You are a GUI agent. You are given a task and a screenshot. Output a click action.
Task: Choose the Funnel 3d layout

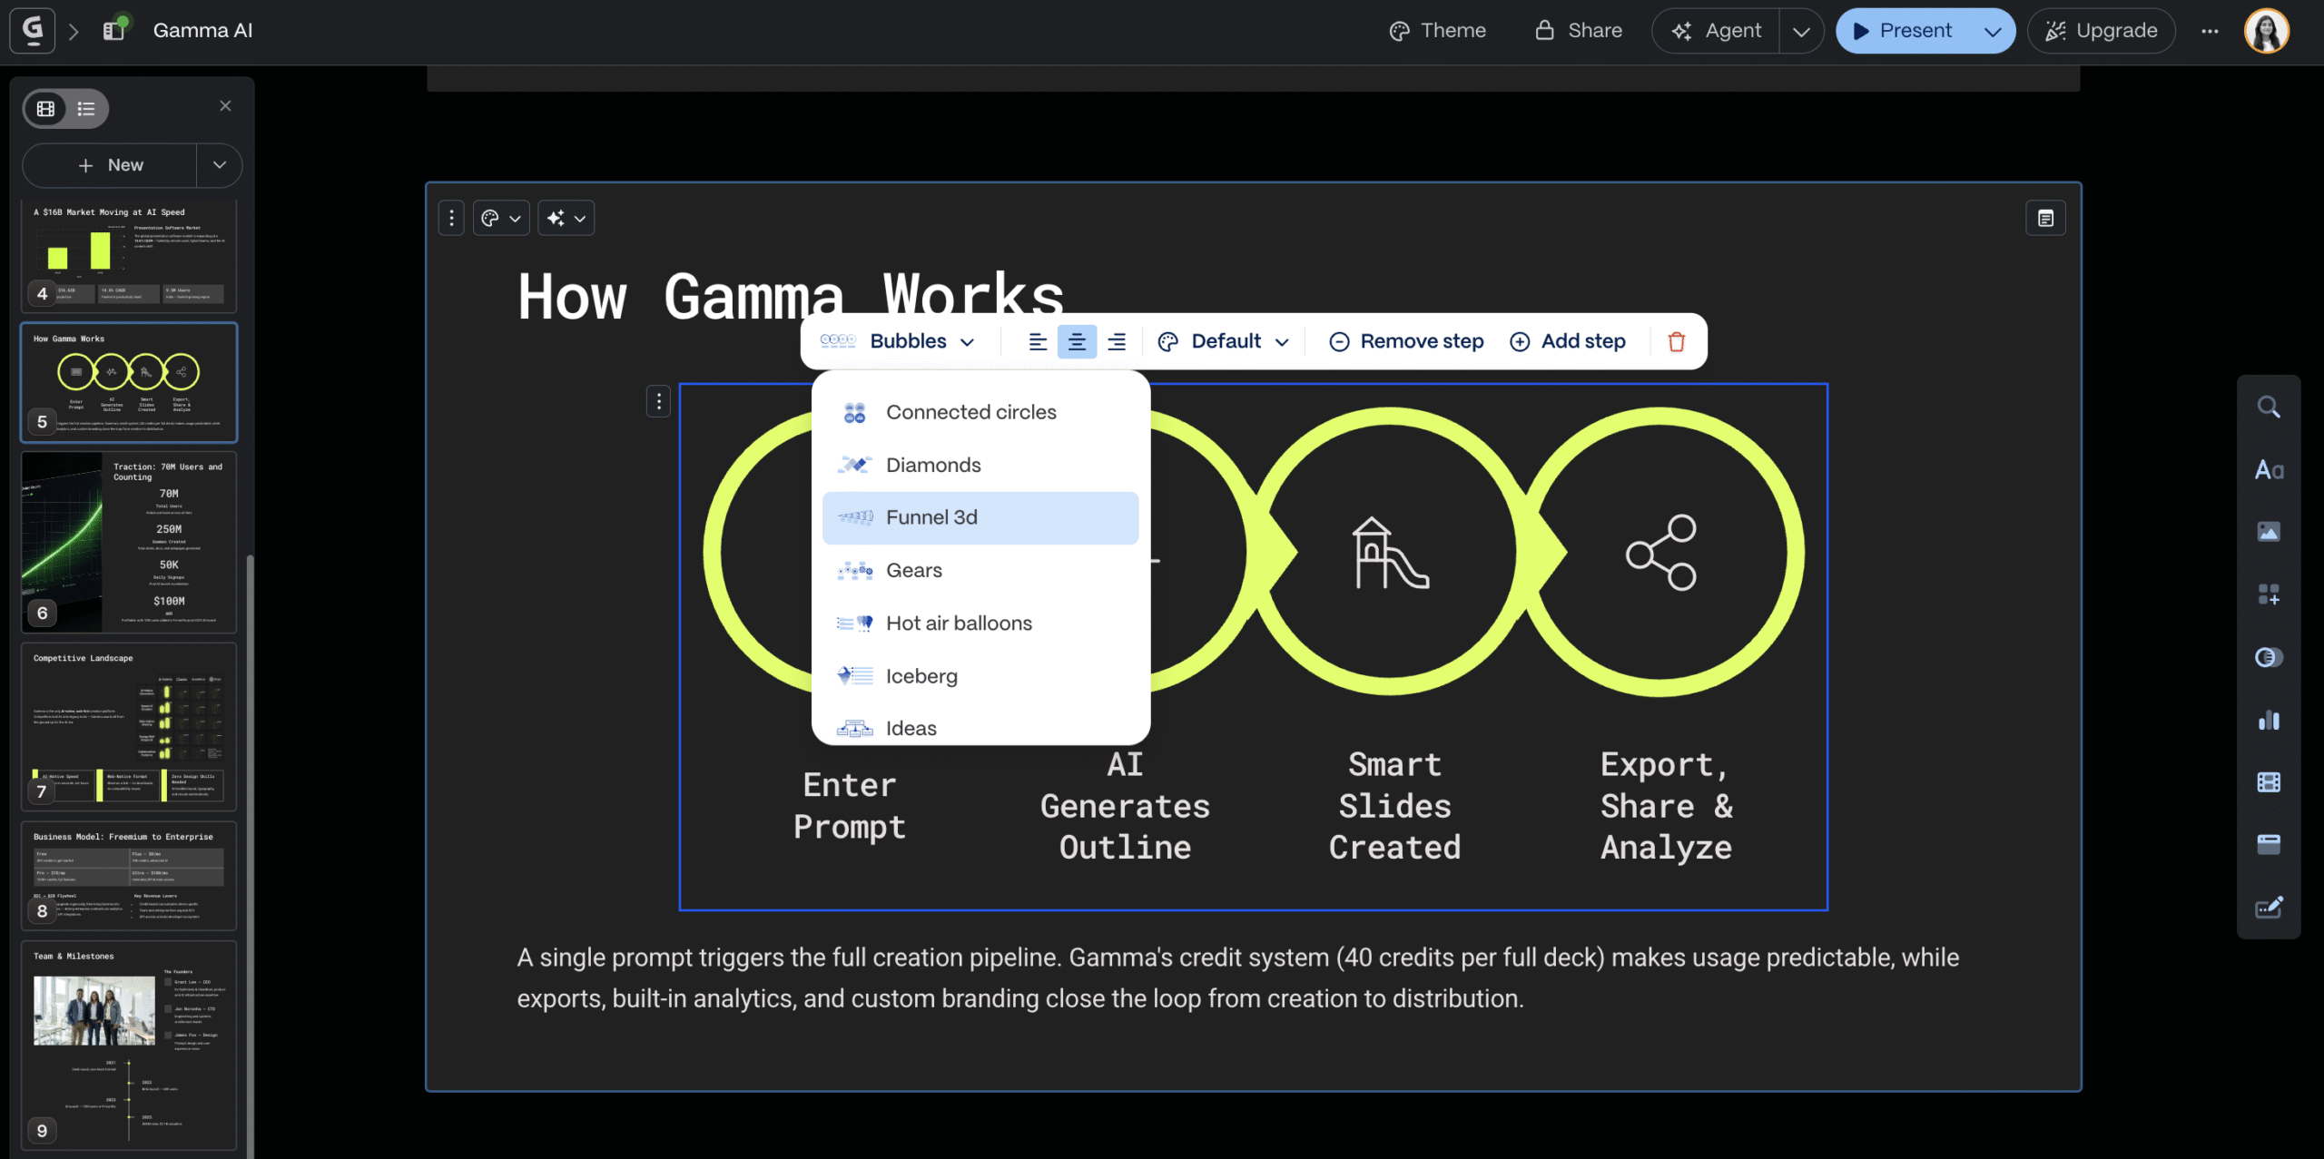(980, 517)
